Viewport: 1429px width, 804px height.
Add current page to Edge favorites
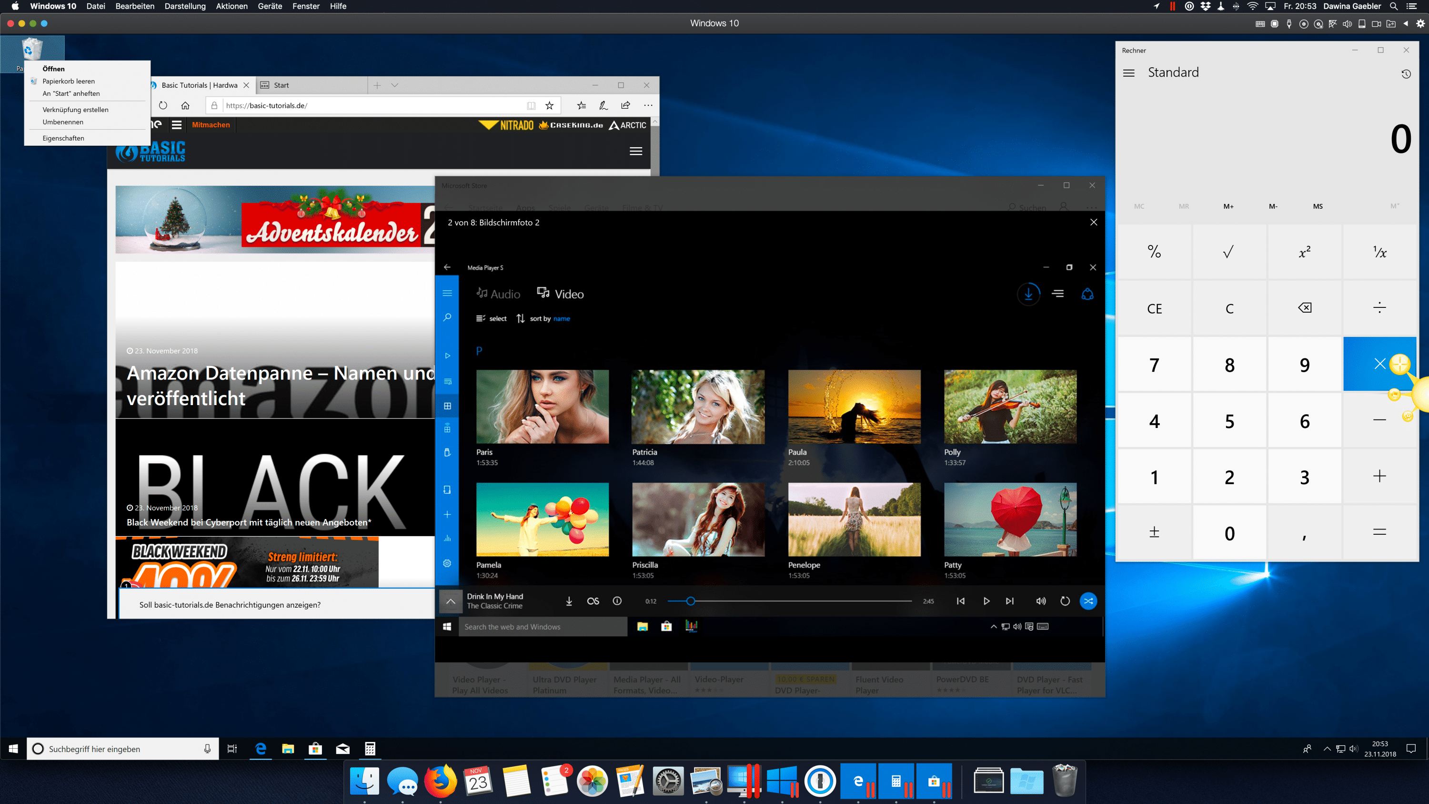coord(549,105)
